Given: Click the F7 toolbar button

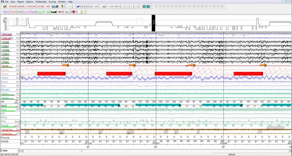Looking at the screenshot, I should tap(38, 6).
